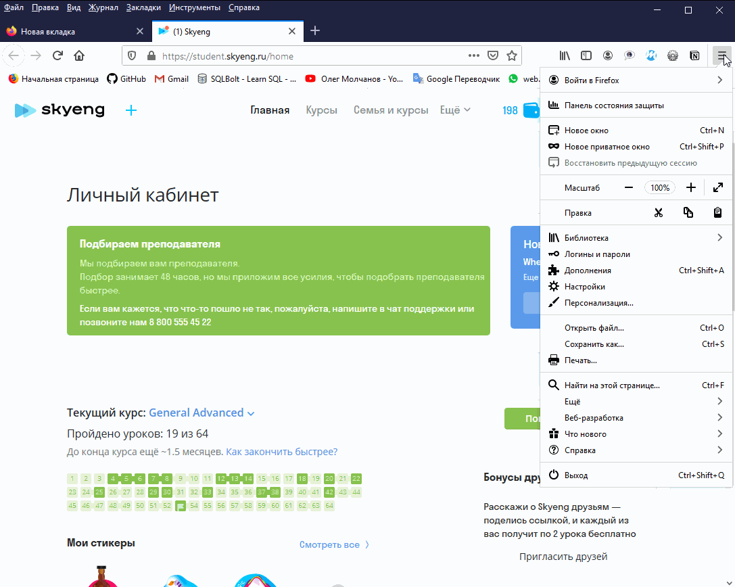Click the Paste clipboard icon in menu
The width and height of the screenshot is (735, 587).
click(717, 213)
